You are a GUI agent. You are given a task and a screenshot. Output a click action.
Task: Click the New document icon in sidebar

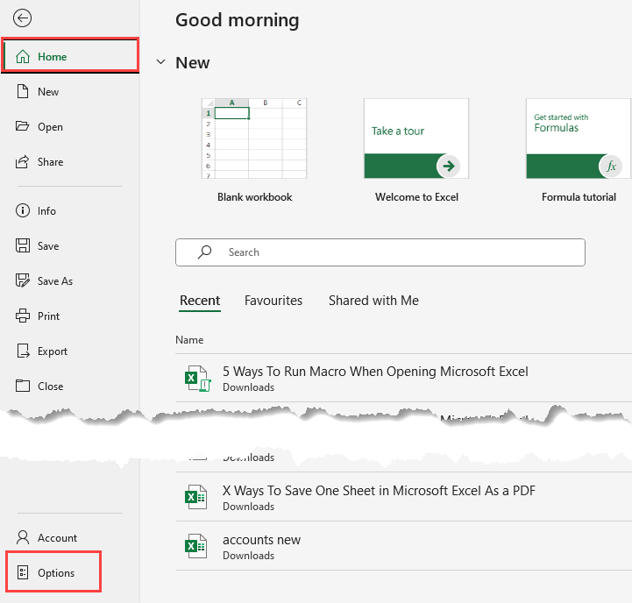(23, 91)
